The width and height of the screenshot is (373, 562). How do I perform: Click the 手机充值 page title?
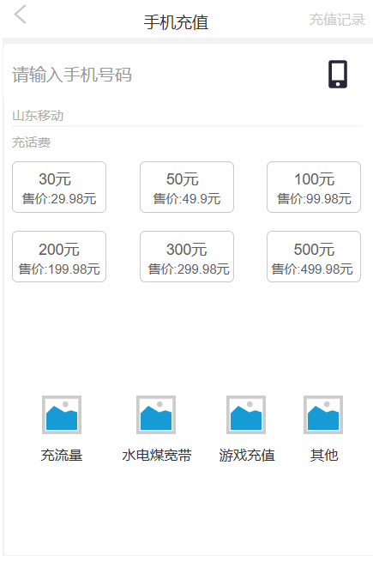tap(176, 22)
